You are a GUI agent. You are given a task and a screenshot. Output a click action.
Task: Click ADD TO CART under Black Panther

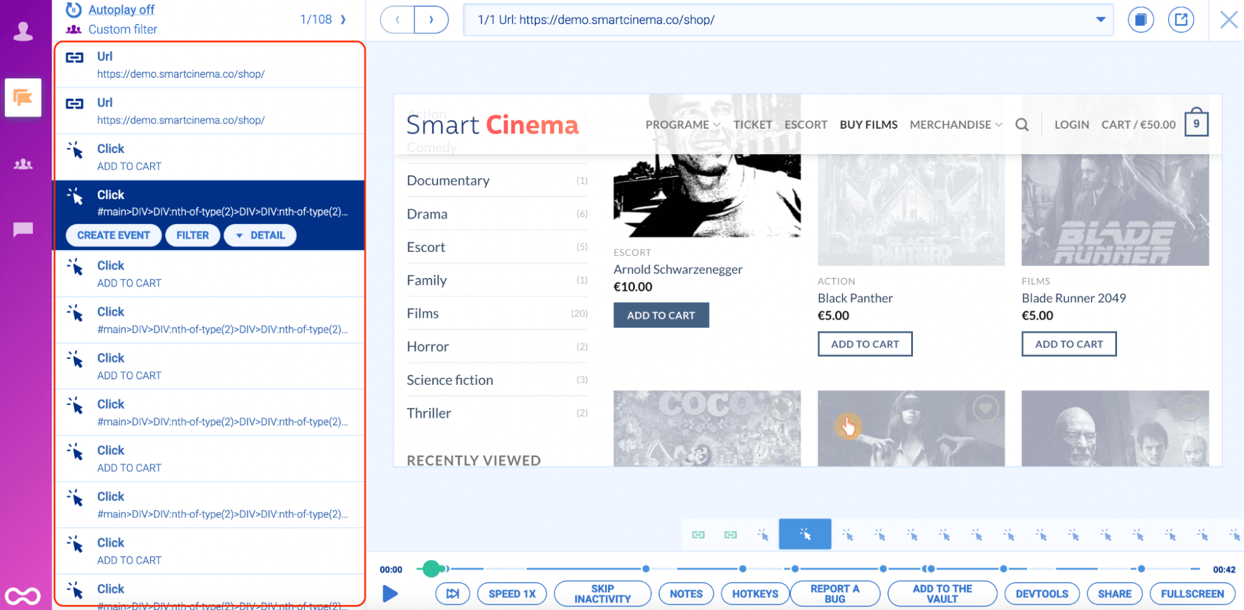pyautogui.click(x=864, y=343)
